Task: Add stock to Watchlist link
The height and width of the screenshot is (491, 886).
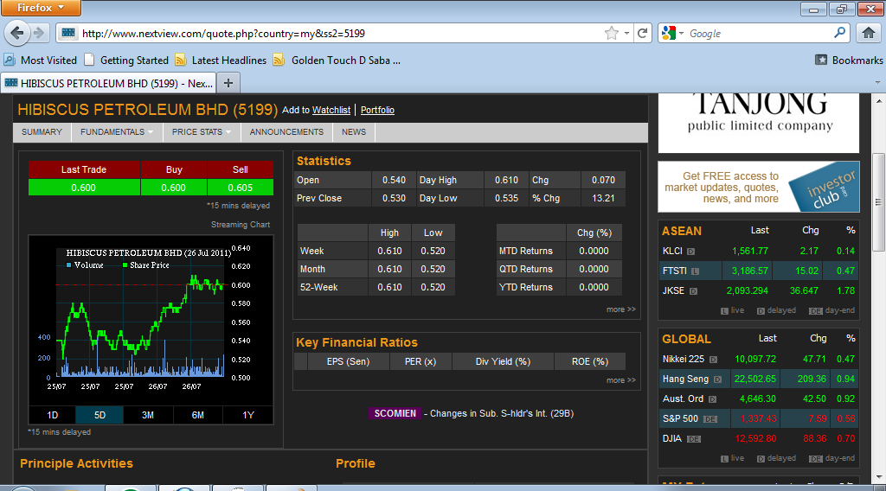Action: click(331, 110)
